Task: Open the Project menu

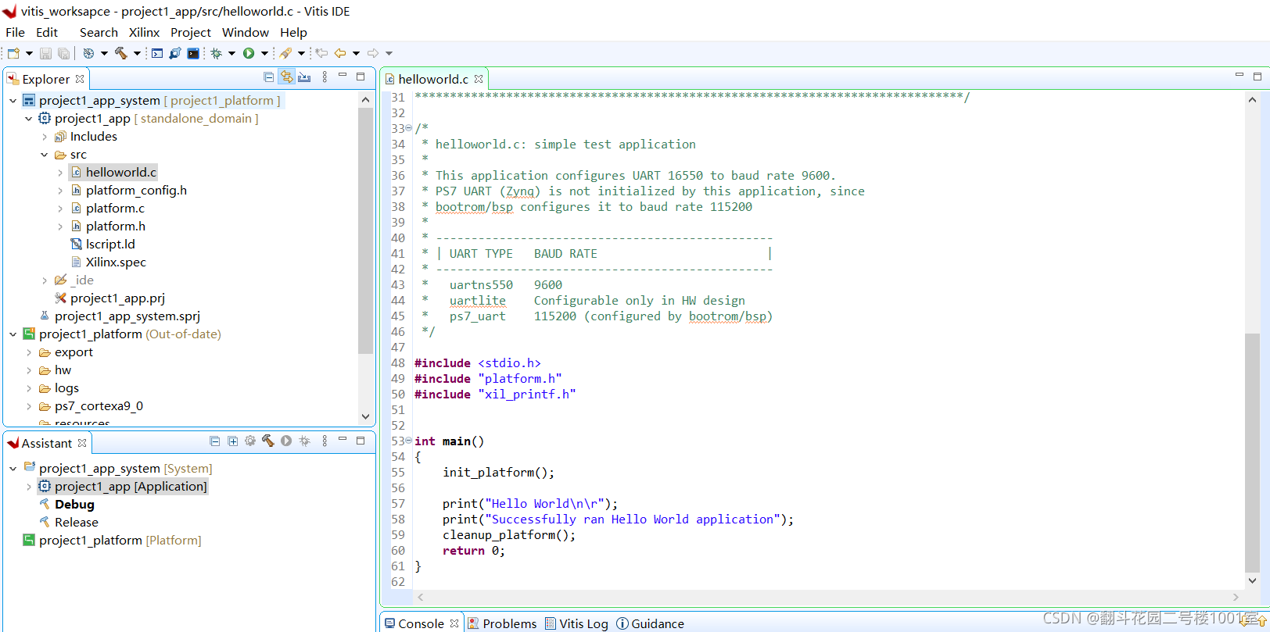Action: (x=191, y=32)
